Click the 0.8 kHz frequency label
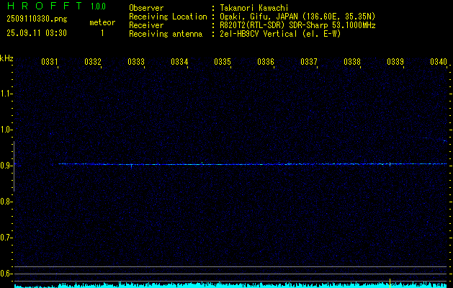The image size is (453, 288). pyautogui.click(x=6, y=202)
